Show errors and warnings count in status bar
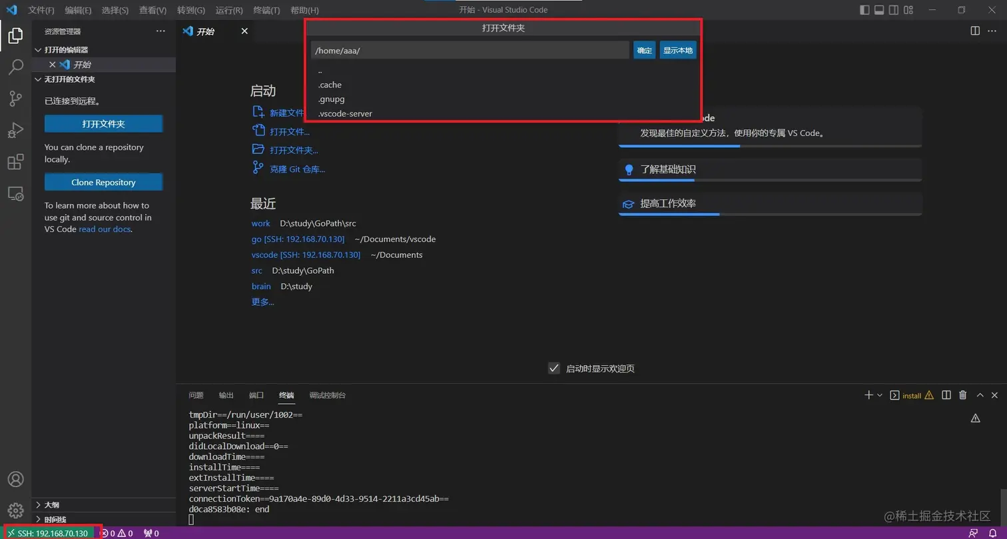 (x=117, y=533)
